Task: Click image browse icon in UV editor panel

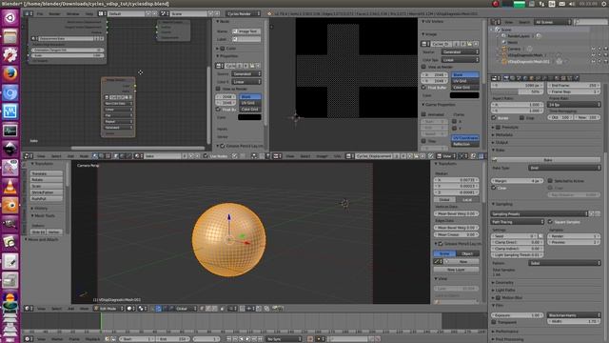Action: click(425, 44)
